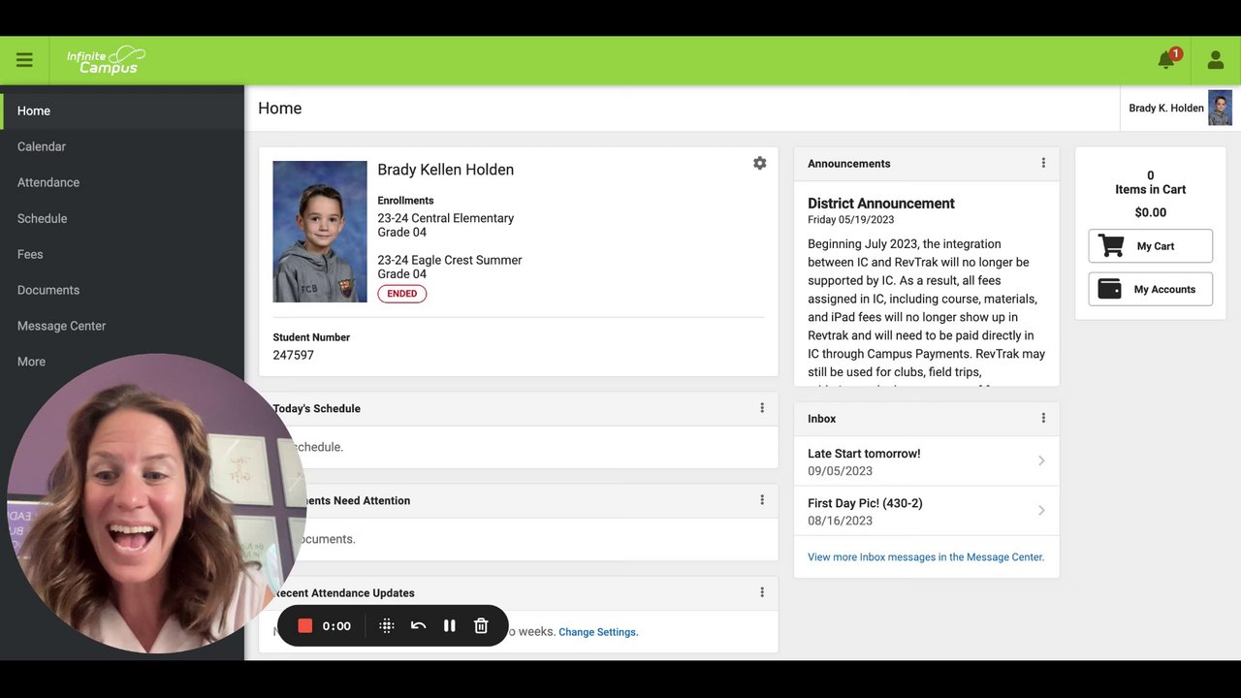Viewport: 1241px width, 698px height.
Task: Restart recording using the undo arrow
Action: pos(418,626)
